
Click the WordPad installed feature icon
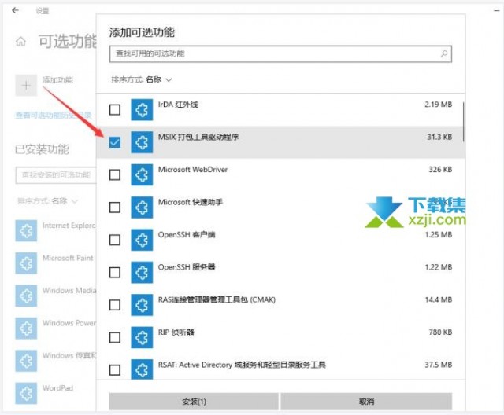point(26,393)
